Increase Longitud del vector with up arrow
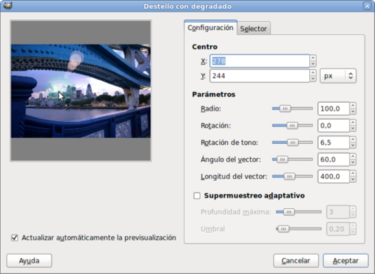 (353, 173)
